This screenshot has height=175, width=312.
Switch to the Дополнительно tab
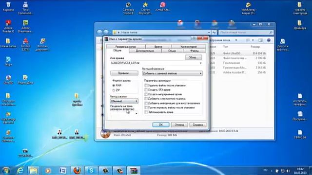tap(145, 51)
